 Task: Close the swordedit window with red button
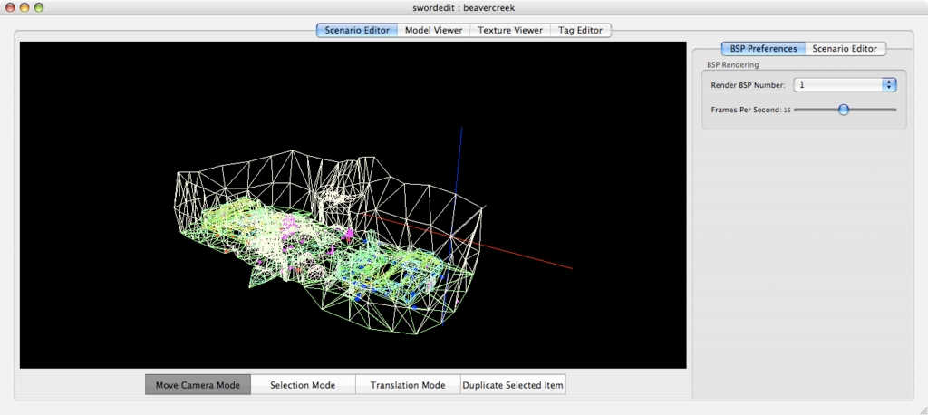click(11, 7)
